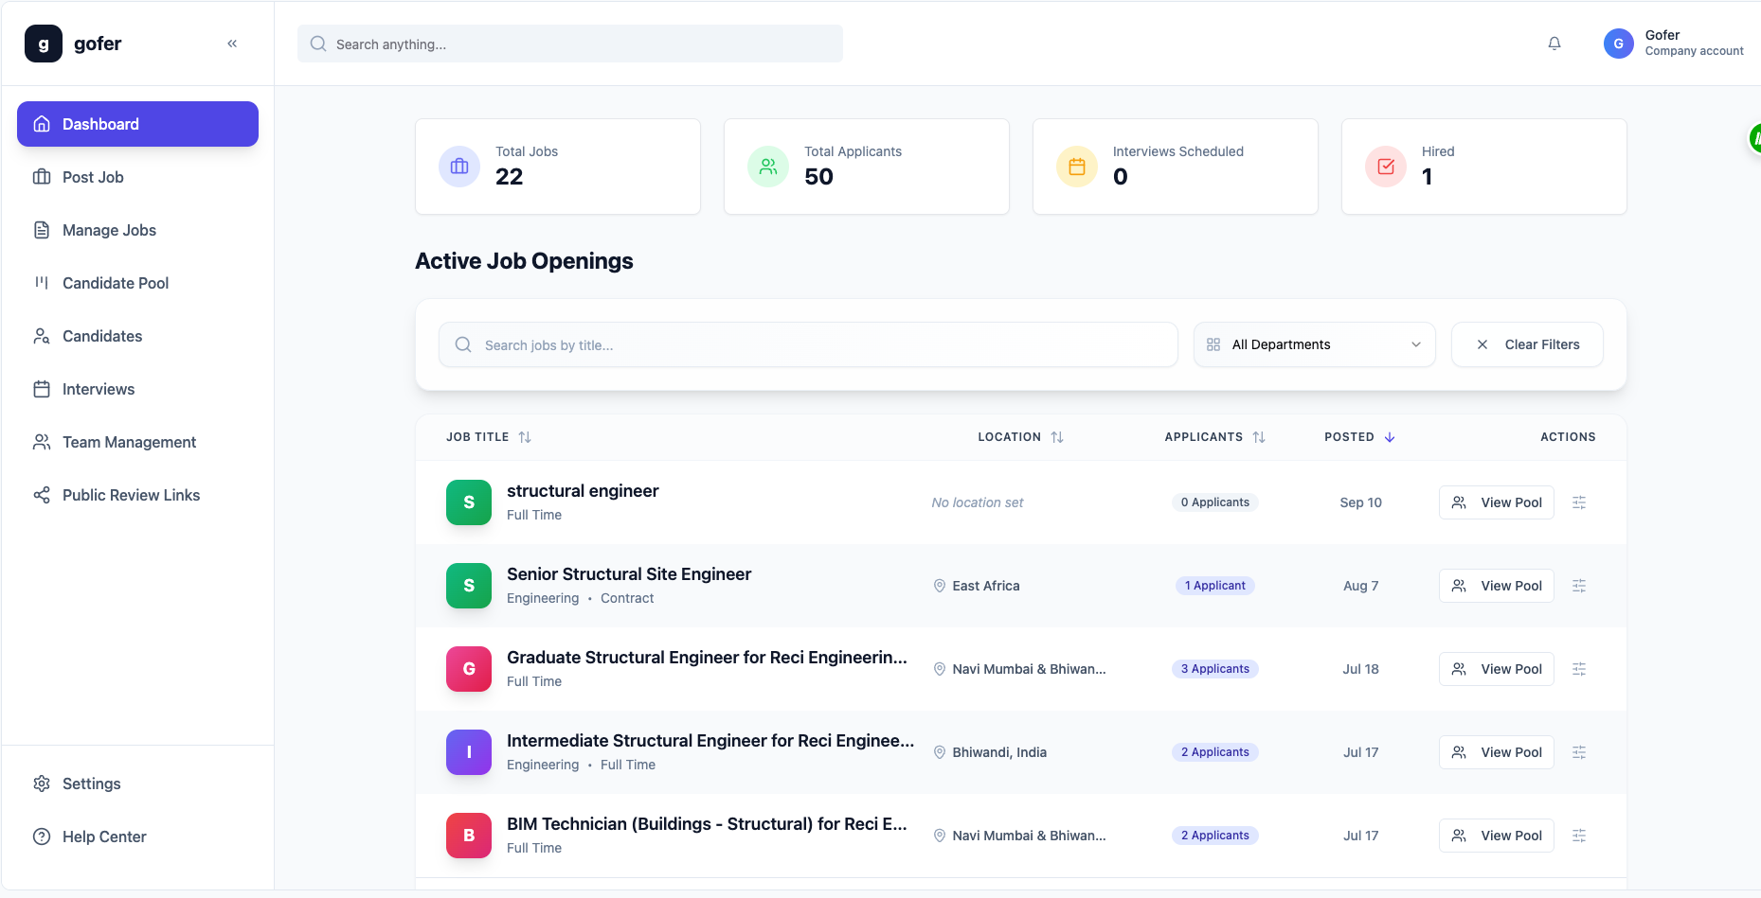Click the Total Jobs briefcase icon
Viewport: 1761px width, 898px height.
click(x=459, y=167)
